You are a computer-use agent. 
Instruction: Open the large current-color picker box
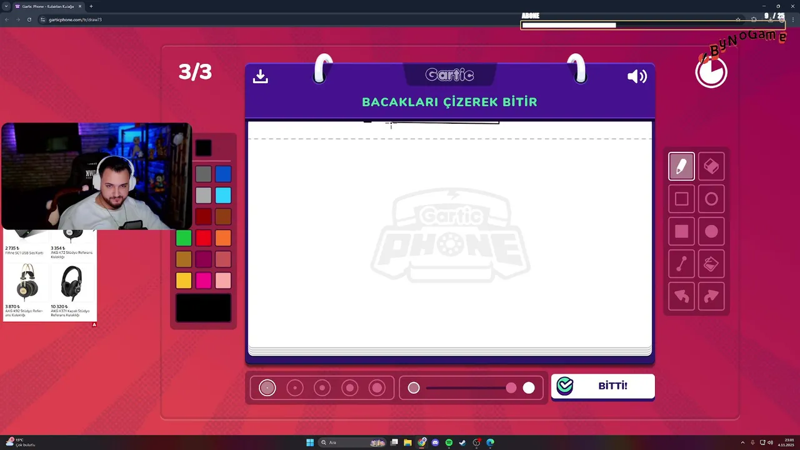(x=203, y=308)
